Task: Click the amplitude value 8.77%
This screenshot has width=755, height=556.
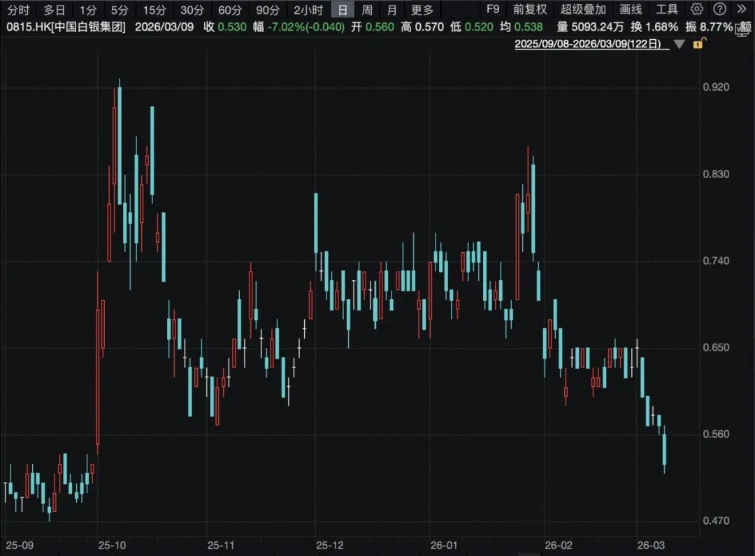Action: point(715,27)
